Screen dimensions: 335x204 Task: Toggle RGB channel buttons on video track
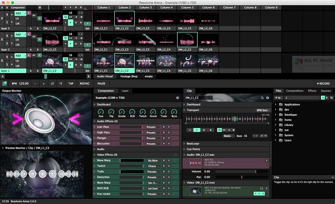click(x=259, y=194)
